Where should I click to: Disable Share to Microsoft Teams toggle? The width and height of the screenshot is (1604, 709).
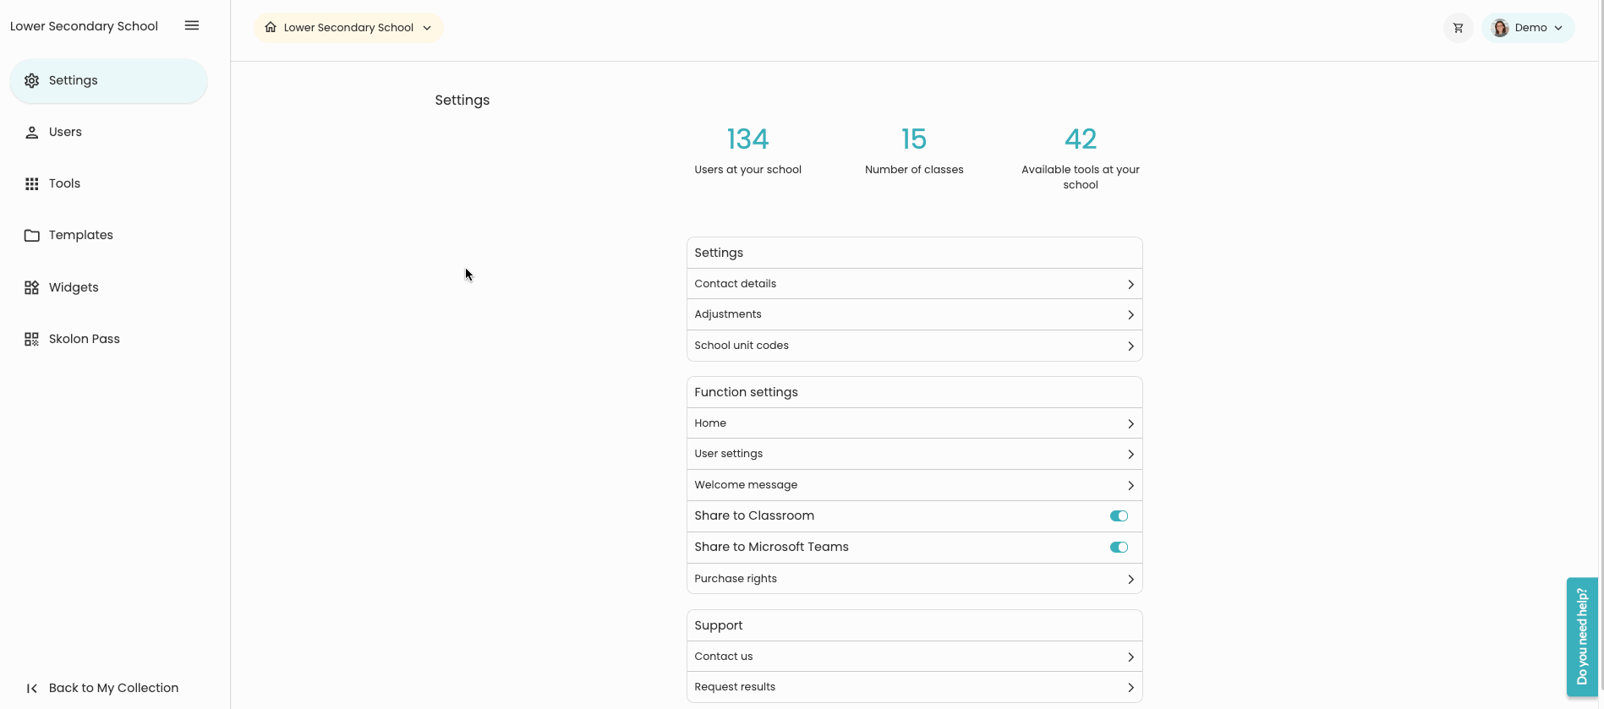[x=1119, y=548]
